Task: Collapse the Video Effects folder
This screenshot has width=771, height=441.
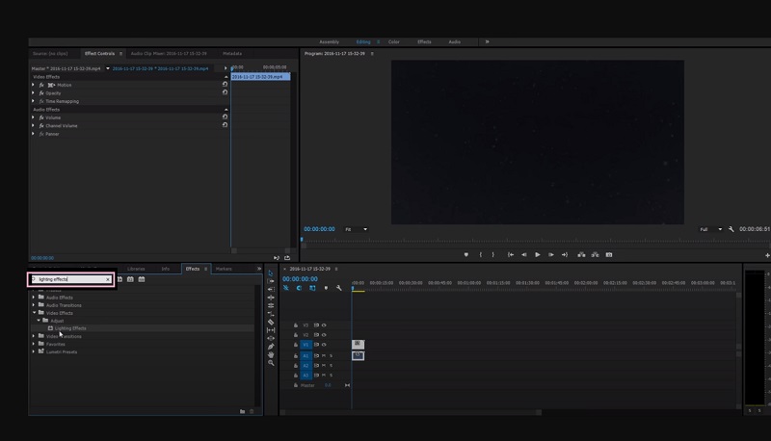Action: click(35, 313)
